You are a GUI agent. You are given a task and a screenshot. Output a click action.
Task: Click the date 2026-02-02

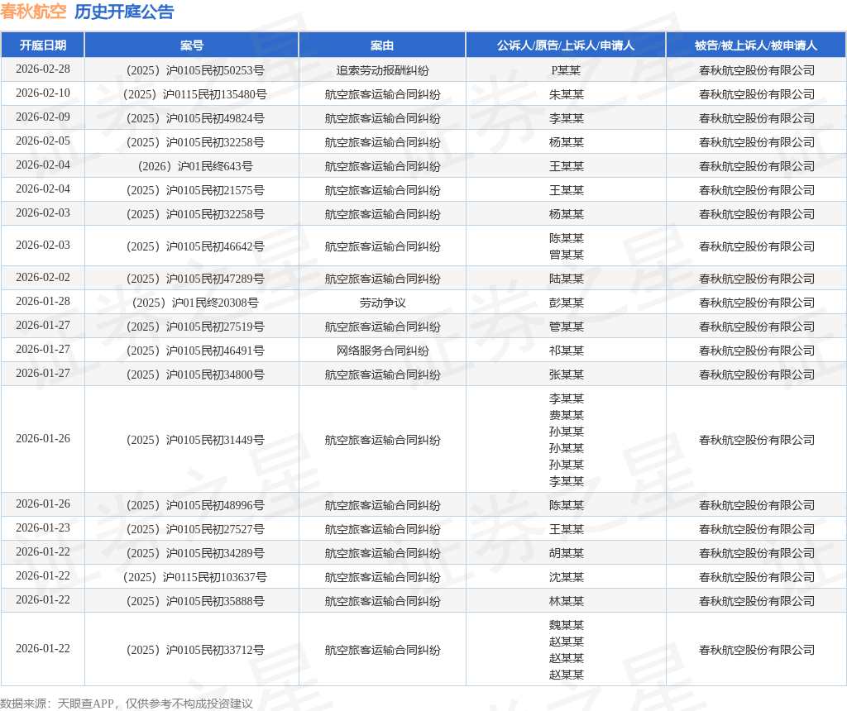pos(43,278)
